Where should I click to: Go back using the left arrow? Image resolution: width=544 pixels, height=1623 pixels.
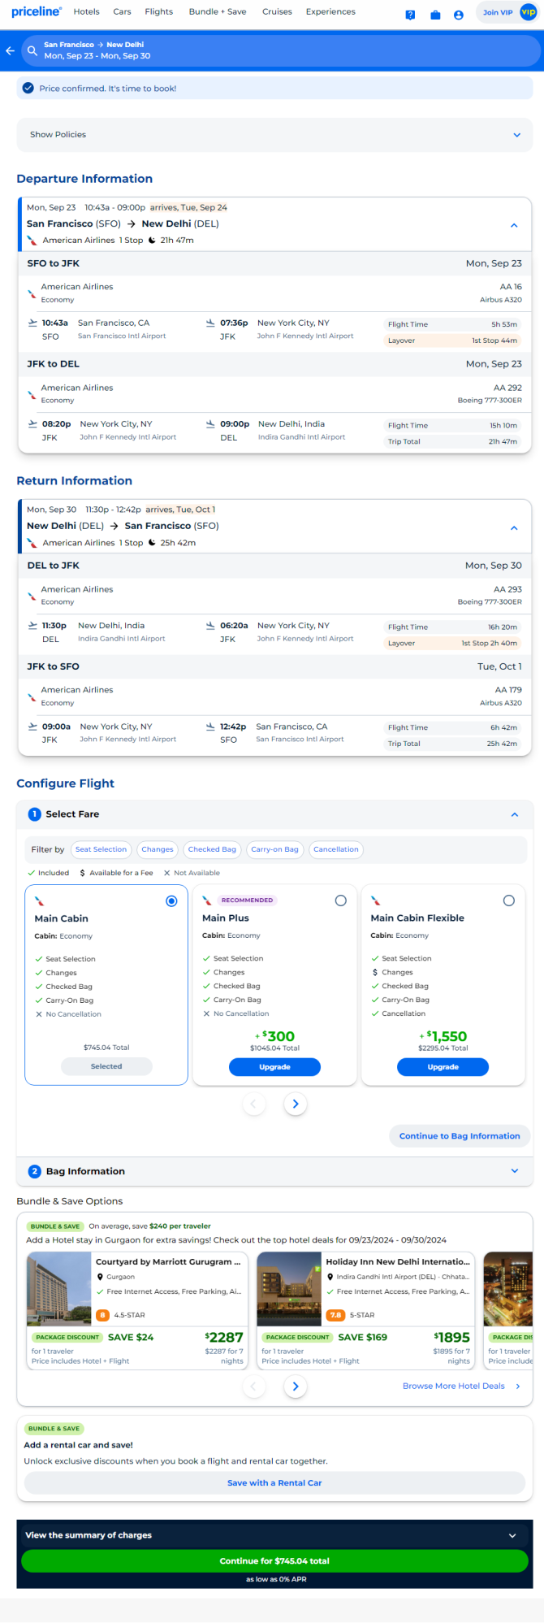point(10,50)
